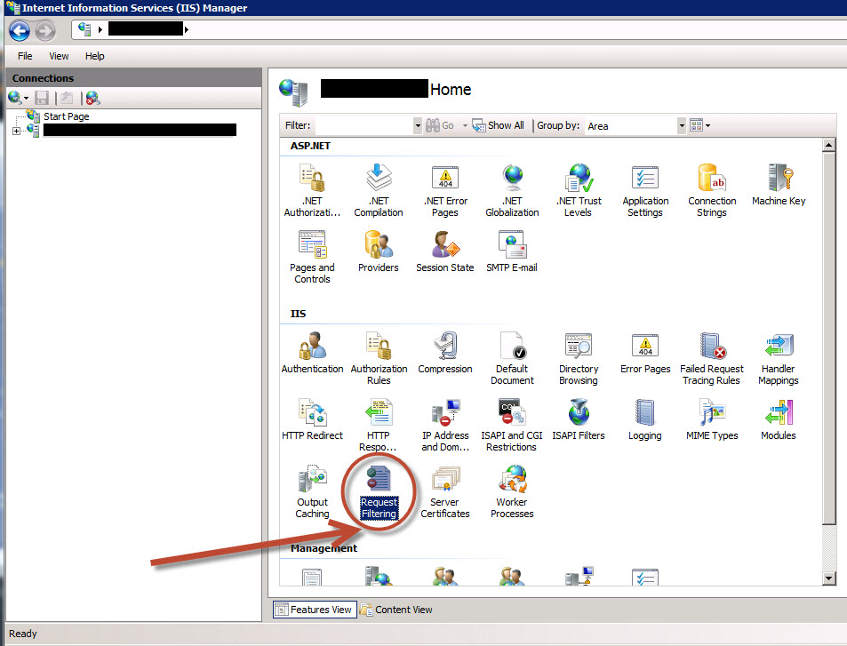Open the Providers feature
Image resolution: width=847 pixels, height=646 pixels.
point(379,251)
